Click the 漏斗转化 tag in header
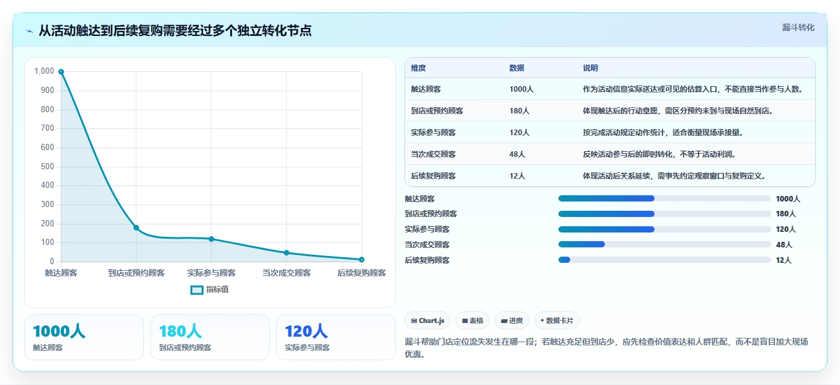 798,27
